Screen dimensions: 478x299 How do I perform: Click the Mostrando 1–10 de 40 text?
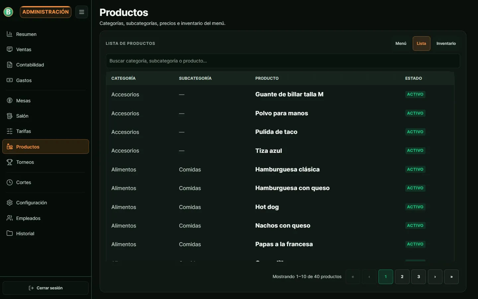pos(307,277)
